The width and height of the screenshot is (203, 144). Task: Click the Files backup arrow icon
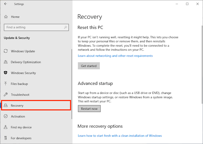6,84
